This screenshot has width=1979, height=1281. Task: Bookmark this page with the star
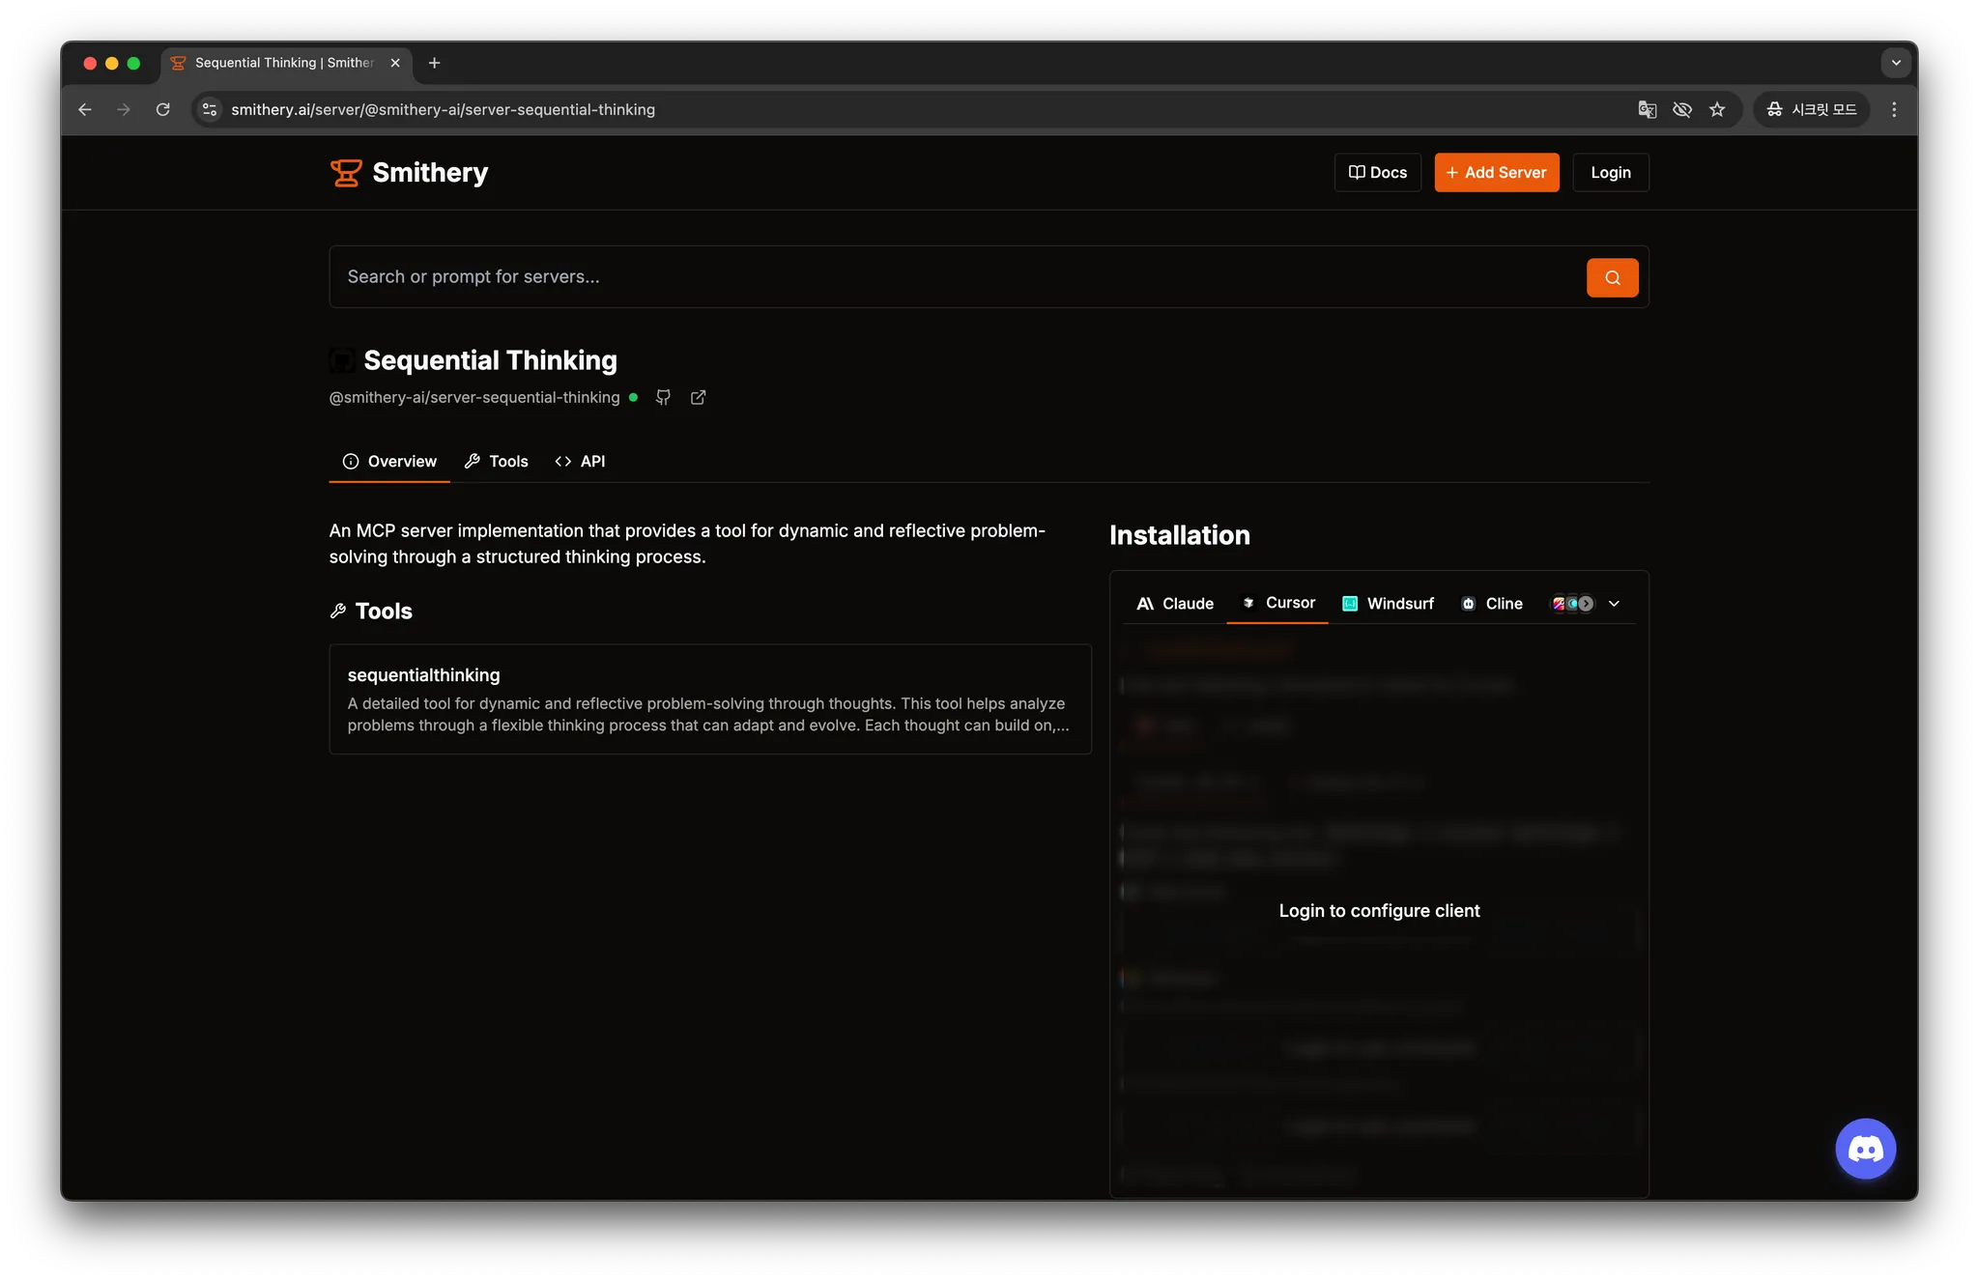coord(1717,110)
